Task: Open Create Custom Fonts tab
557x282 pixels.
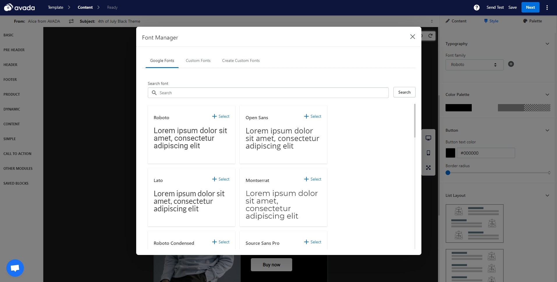Action: point(241,61)
